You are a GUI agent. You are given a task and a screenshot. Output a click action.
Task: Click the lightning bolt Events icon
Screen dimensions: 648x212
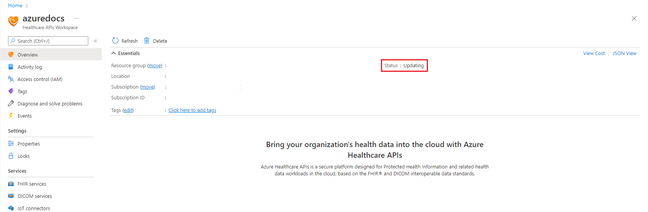[x=11, y=116]
